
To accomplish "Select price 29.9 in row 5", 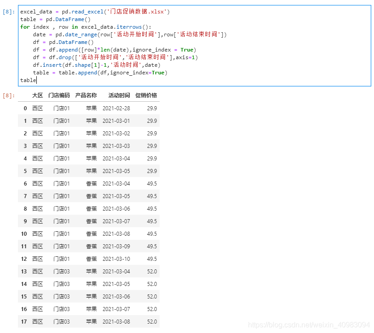I will (152, 171).
